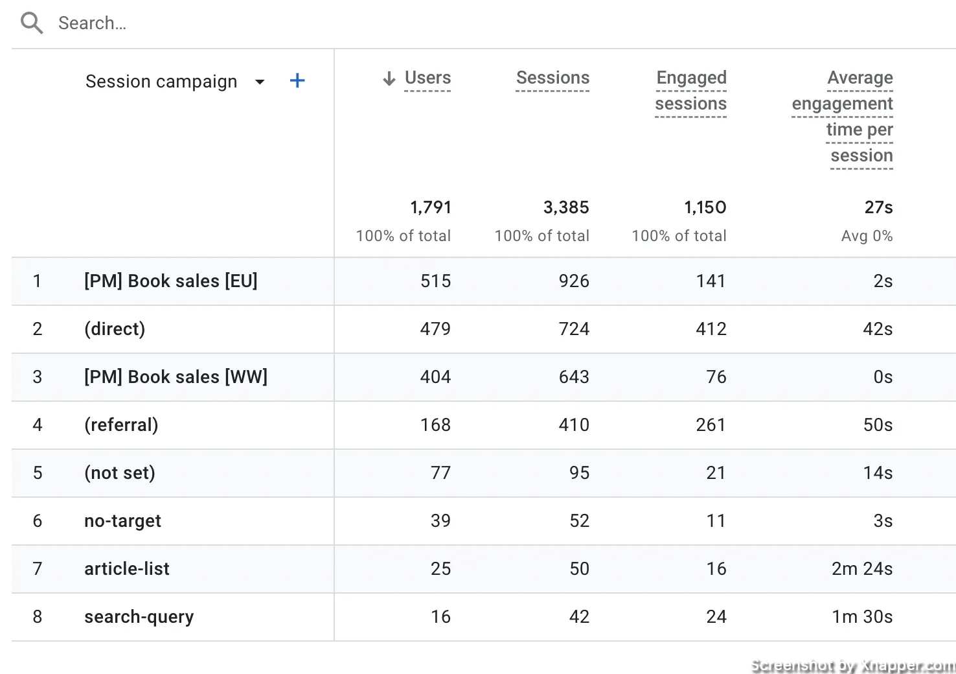956x674 pixels.
Task: Click engagement time 2s in first row
Action: (x=883, y=281)
